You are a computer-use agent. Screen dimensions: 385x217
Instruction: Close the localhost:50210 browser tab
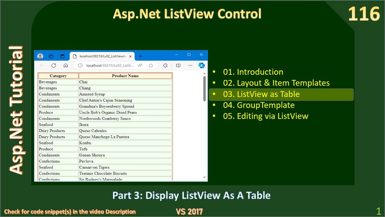(x=131, y=56)
